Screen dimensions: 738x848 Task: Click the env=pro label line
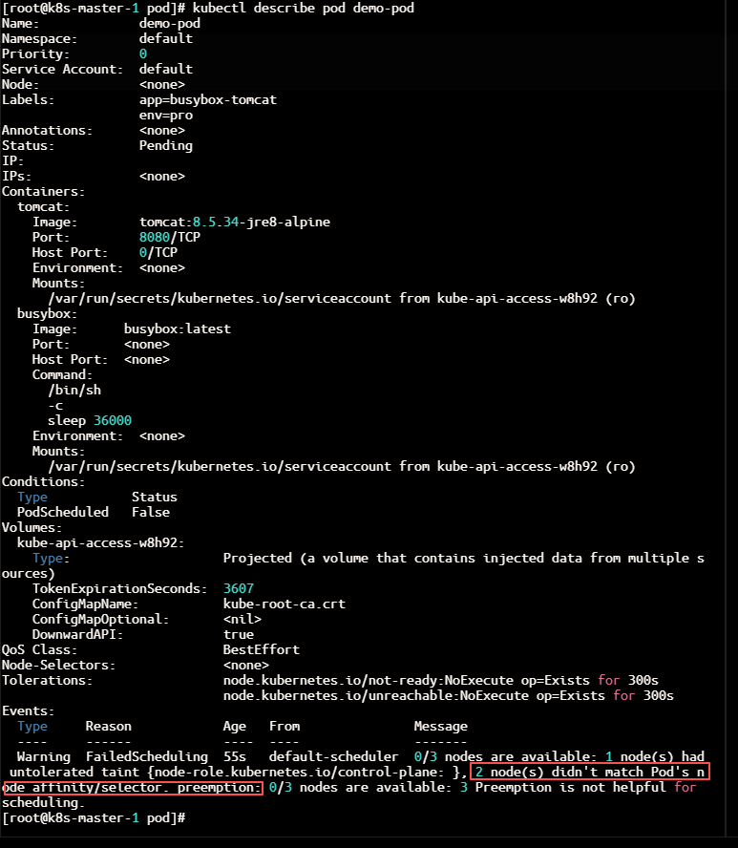coord(166,116)
